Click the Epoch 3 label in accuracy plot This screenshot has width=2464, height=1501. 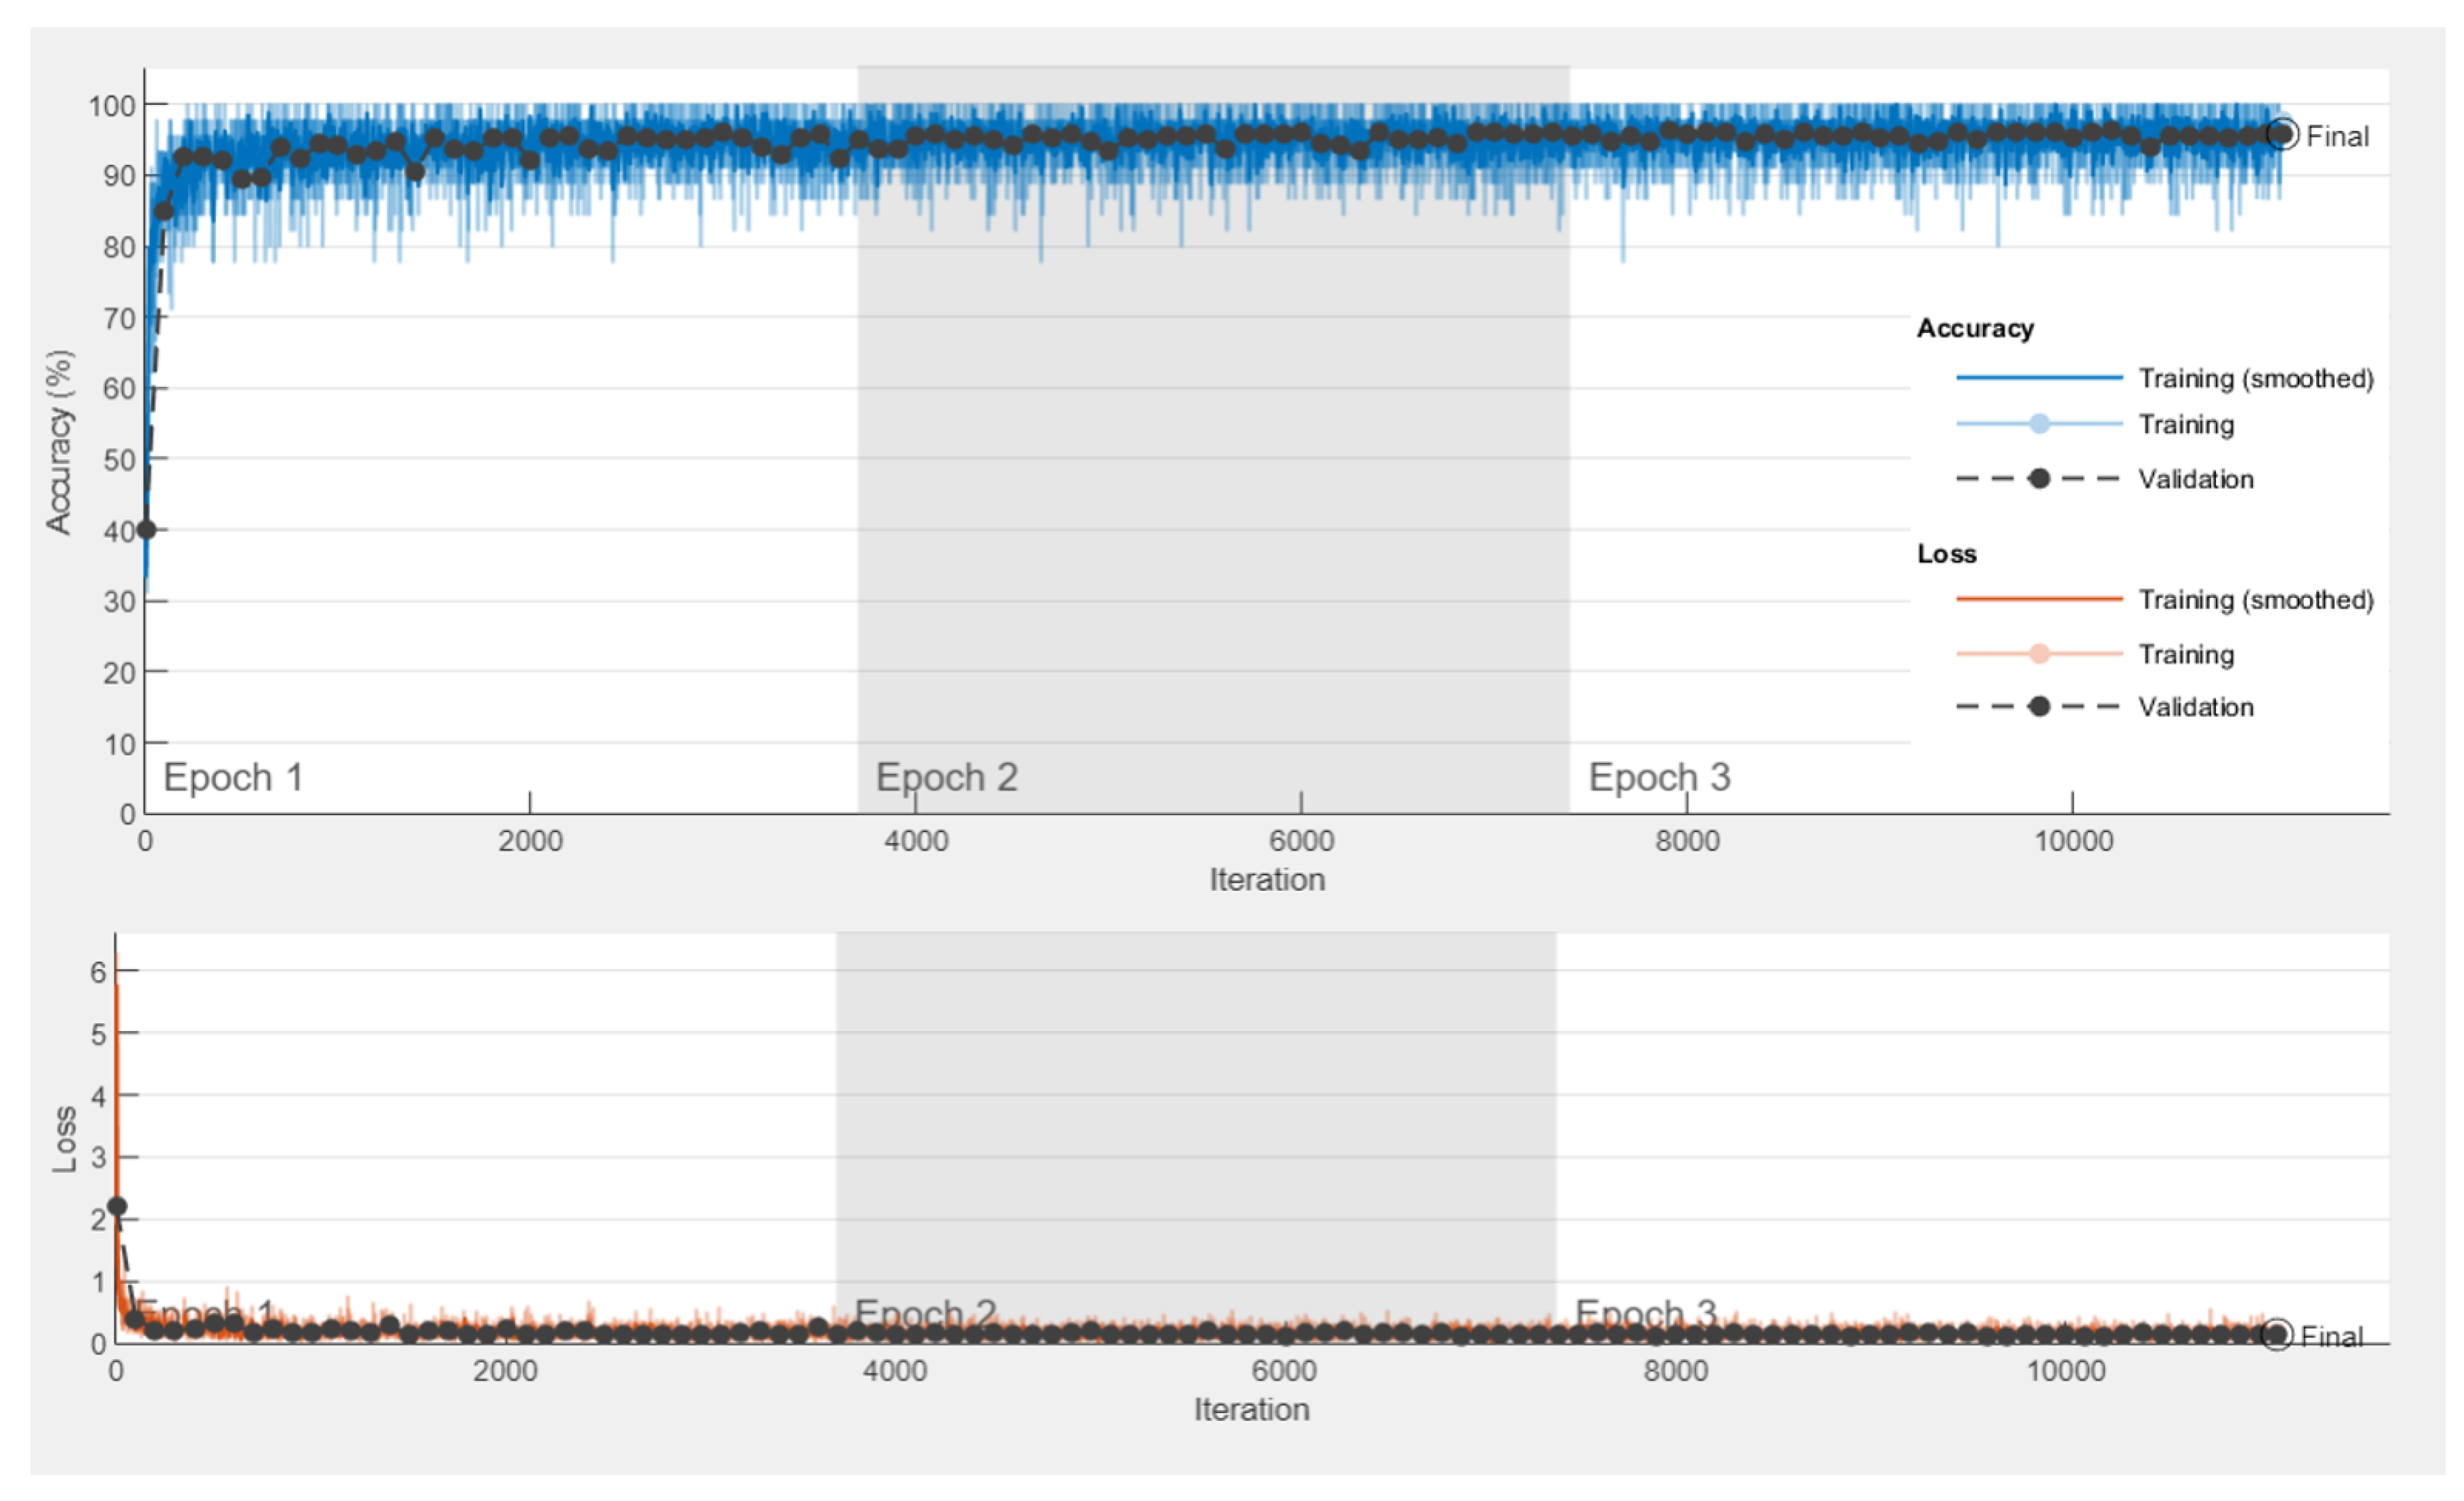coord(1659,778)
